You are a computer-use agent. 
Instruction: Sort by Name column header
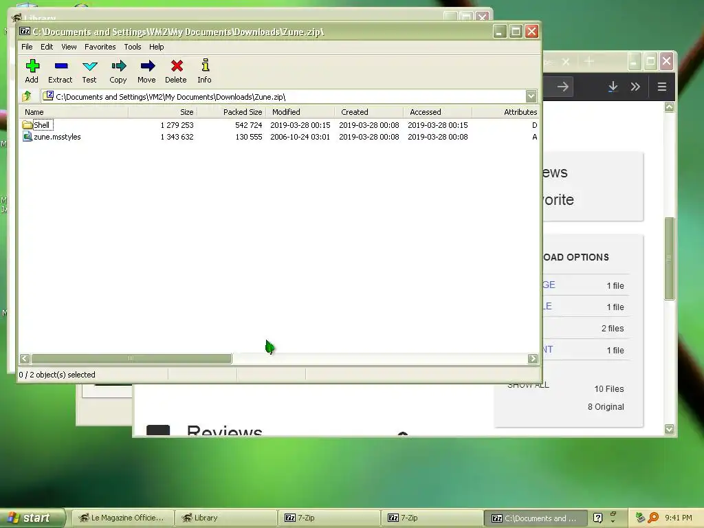pyautogui.click(x=74, y=112)
